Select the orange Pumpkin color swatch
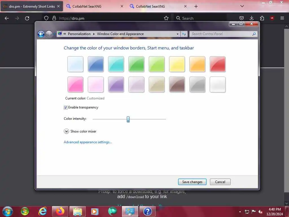This screenshot has height=217, width=289. (x=197, y=64)
